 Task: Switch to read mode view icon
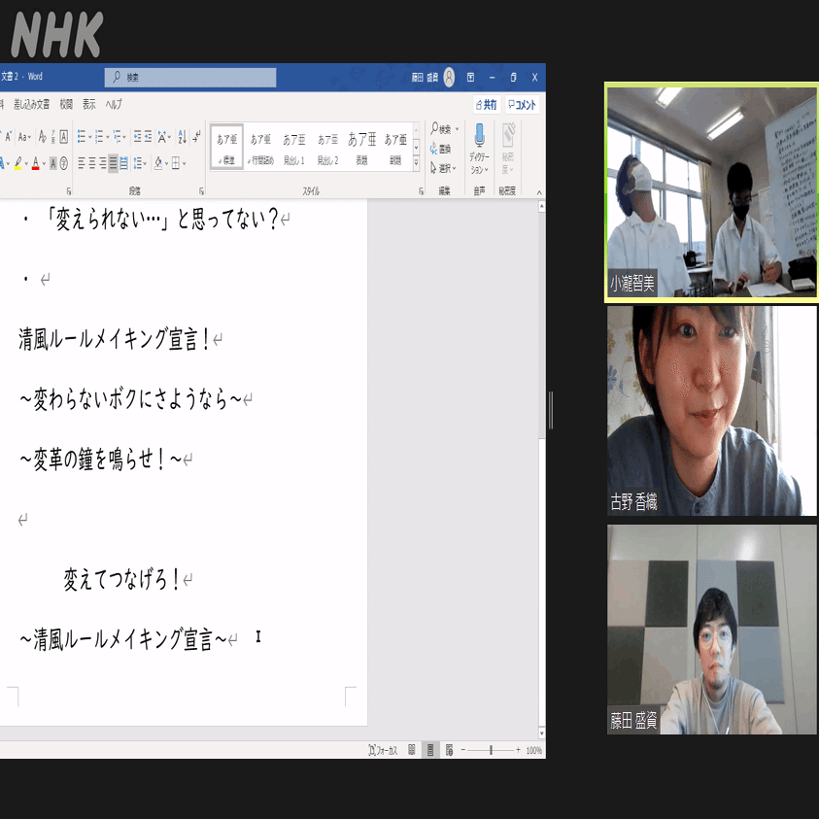(412, 751)
